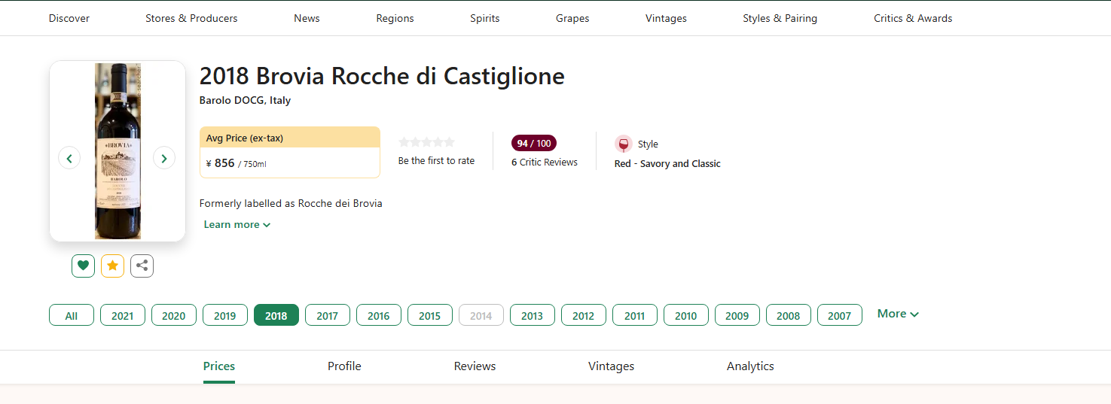Open the Vintages navigation menu
Screen dimensions: 1111x404
coord(666,18)
